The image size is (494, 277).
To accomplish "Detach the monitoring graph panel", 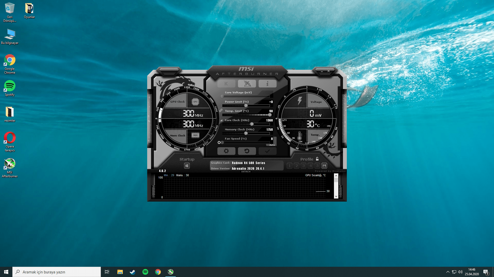I will tap(246, 172).
